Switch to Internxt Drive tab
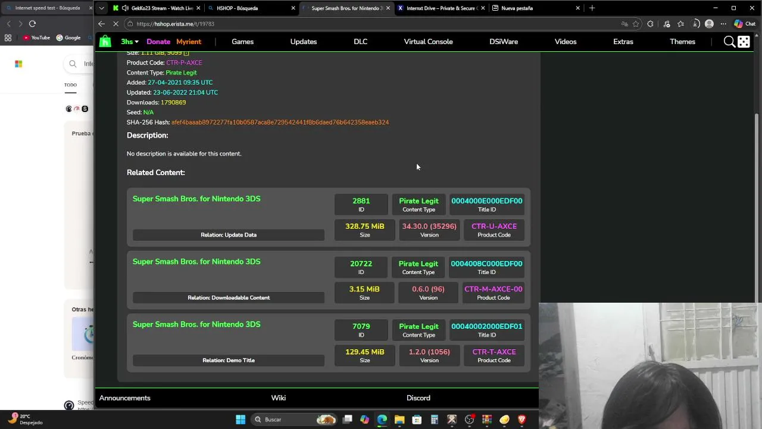Screen dimensions: 762x429 pos(441,8)
